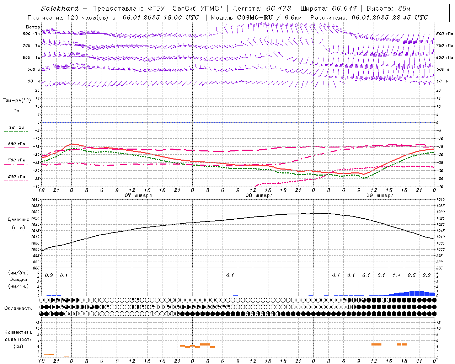
Task: Click the 08 января date label
Action: [x=259, y=196]
